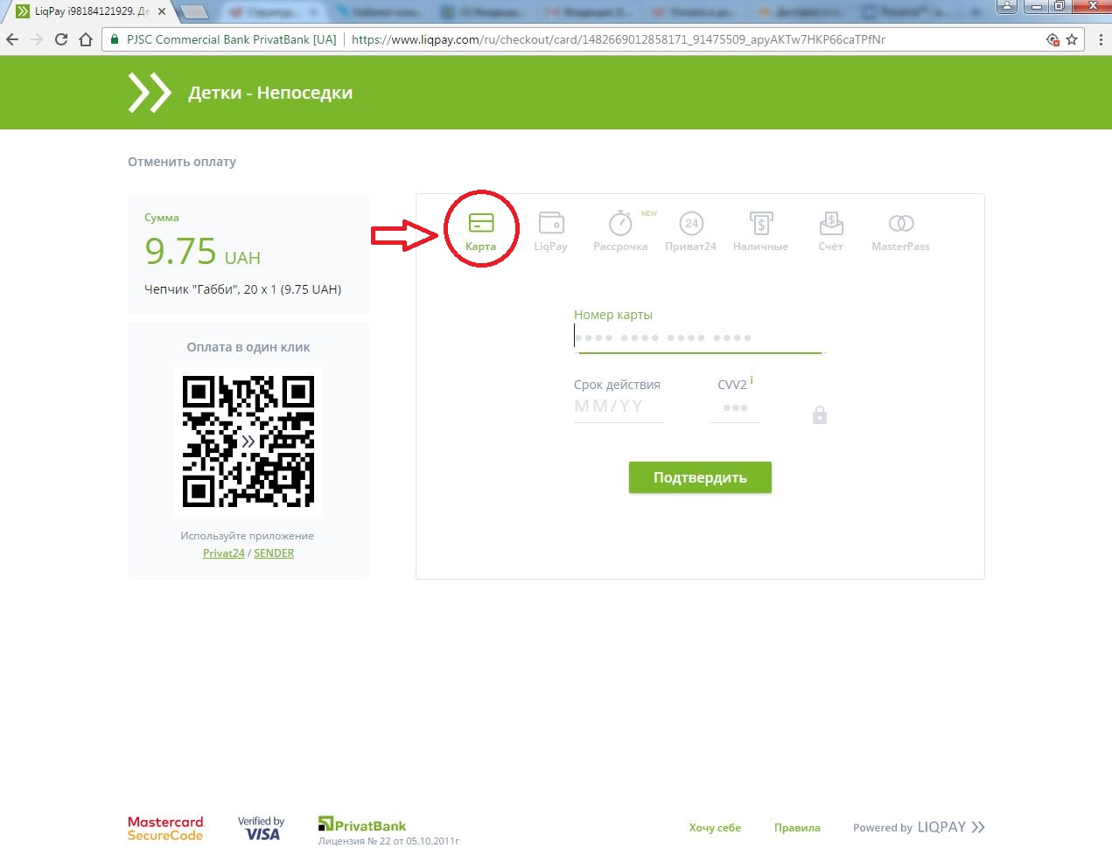
Task: Open the SENDER app link
Action: pyautogui.click(x=274, y=553)
